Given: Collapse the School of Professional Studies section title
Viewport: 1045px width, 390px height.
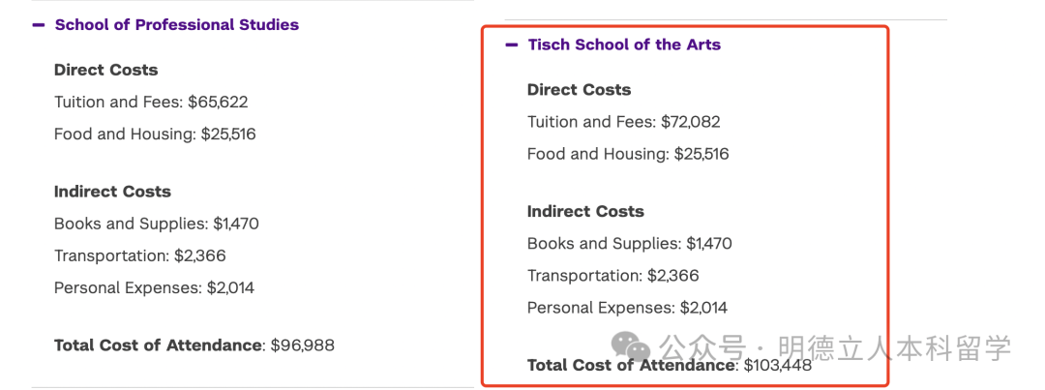Looking at the screenshot, I should [177, 25].
